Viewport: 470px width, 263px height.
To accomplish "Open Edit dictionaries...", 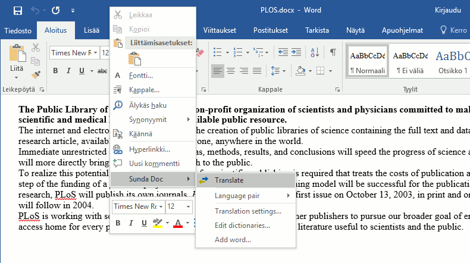I will click(x=246, y=226).
